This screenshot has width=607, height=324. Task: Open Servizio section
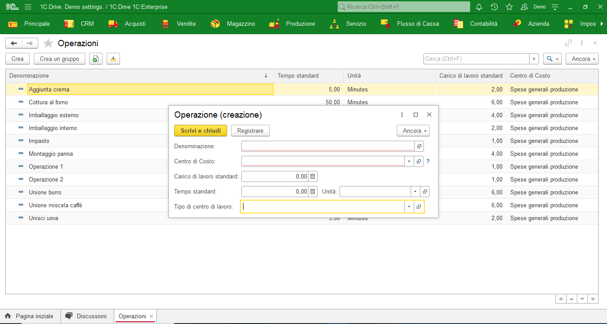point(348,24)
